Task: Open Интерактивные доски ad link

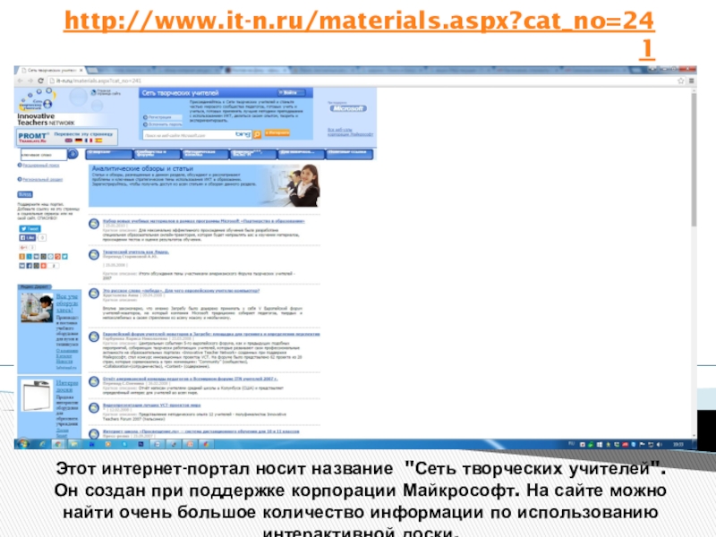Action: (66, 386)
